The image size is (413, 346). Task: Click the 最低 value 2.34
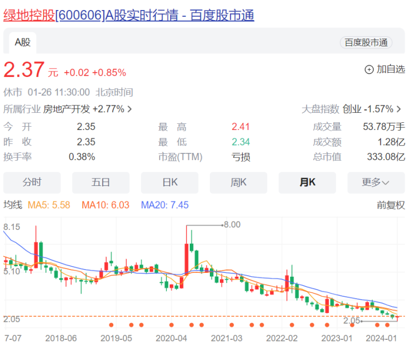pos(241,142)
